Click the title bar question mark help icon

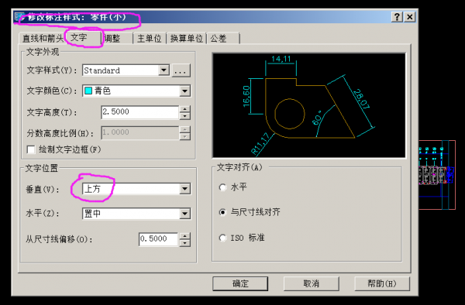point(397,17)
